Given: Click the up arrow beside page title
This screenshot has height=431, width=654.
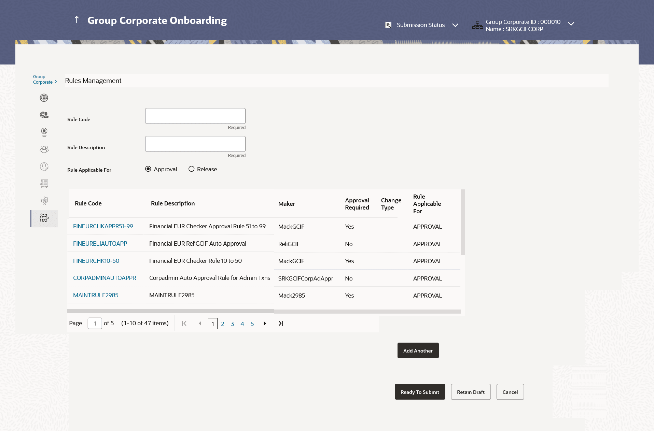Looking at the screenshot, I should pos(77,20).
